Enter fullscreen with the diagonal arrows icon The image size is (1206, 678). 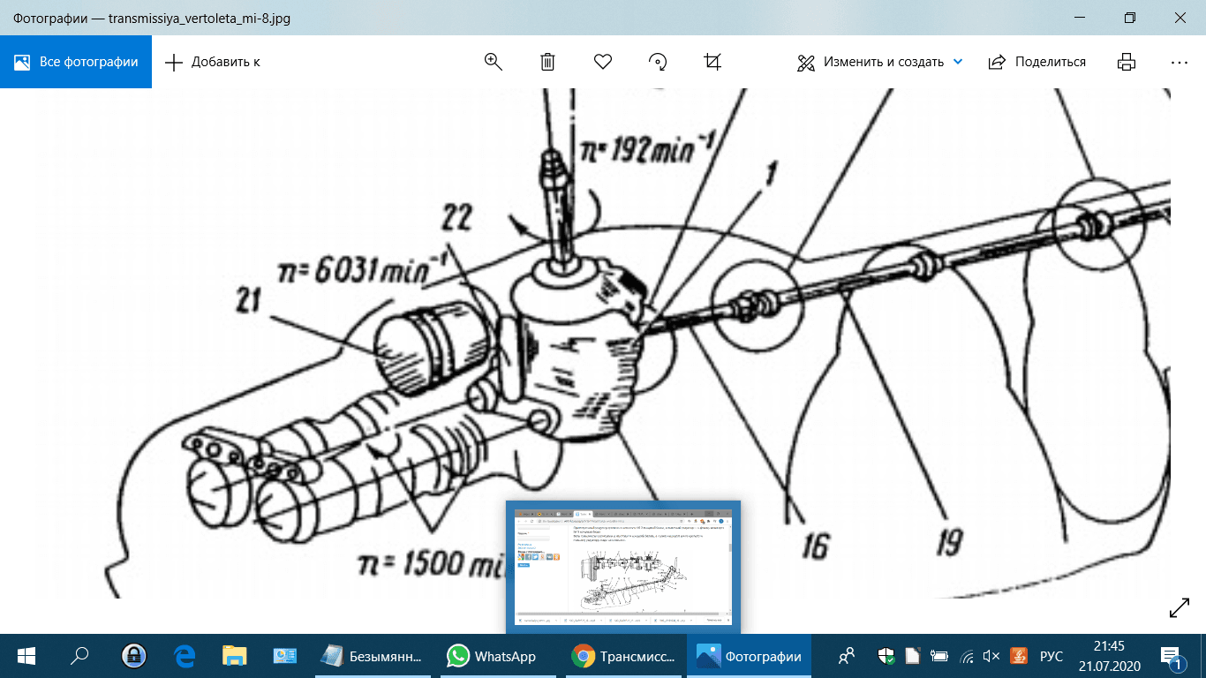click(1179, 608)
